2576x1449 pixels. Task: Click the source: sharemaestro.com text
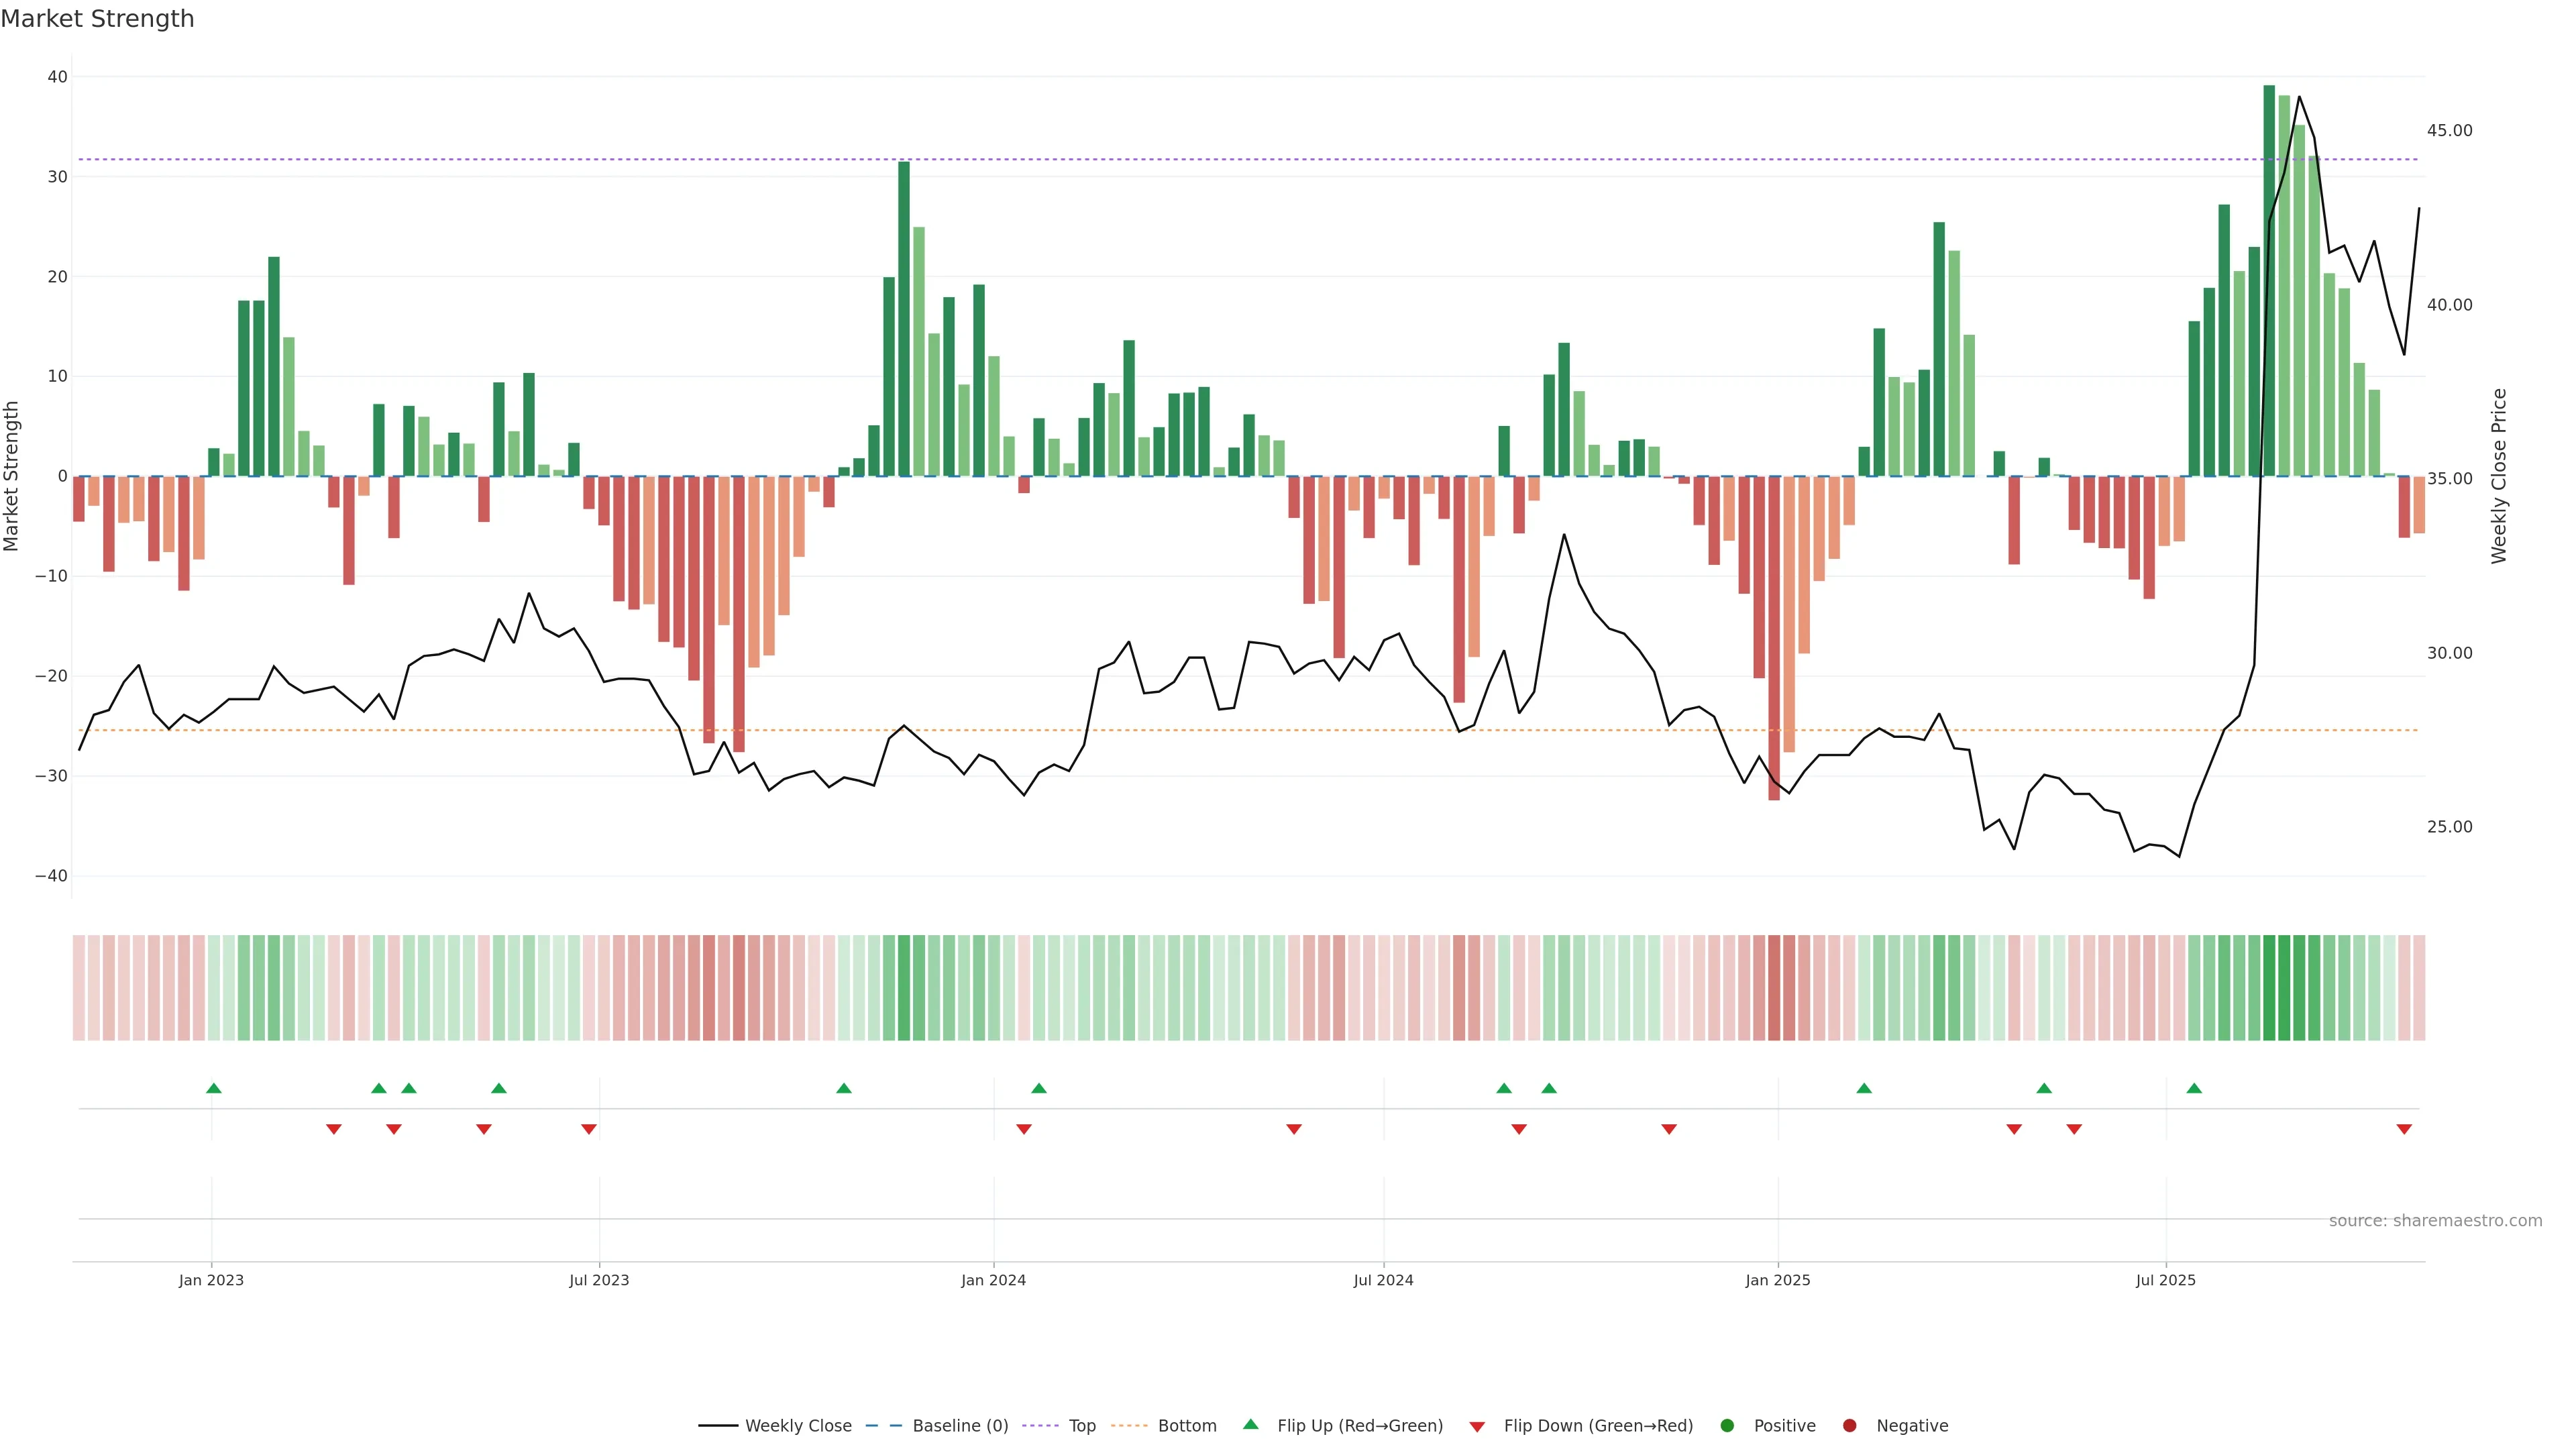(x=2435, y=1221)
